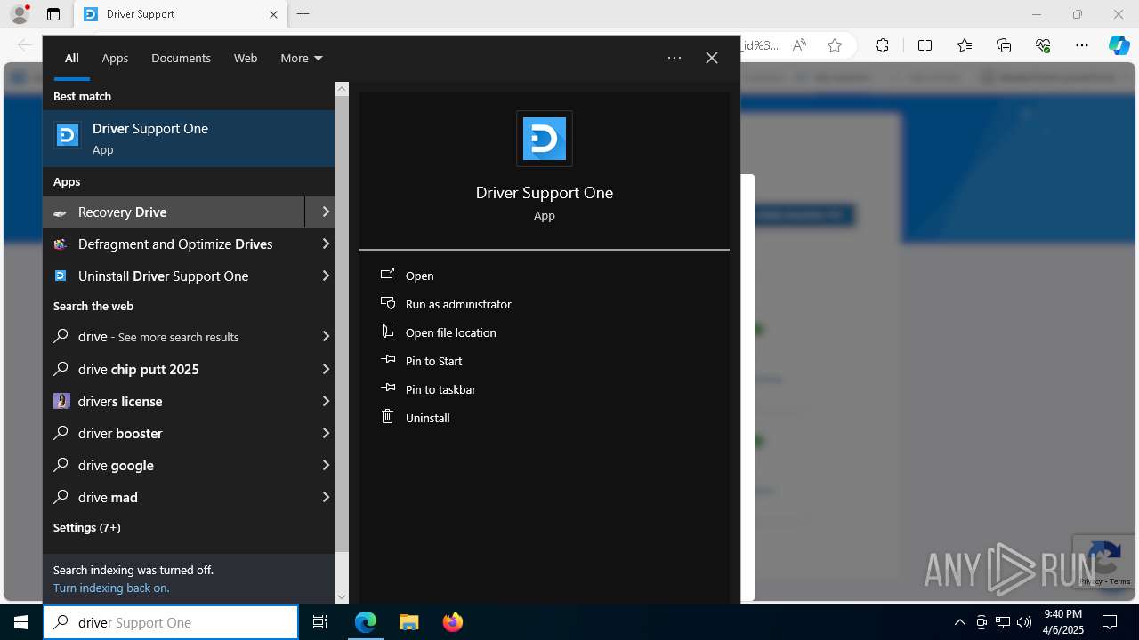Open Edge browser extensions icon
This screenshot has width=1139, height=640.
(x=882, y=45)
